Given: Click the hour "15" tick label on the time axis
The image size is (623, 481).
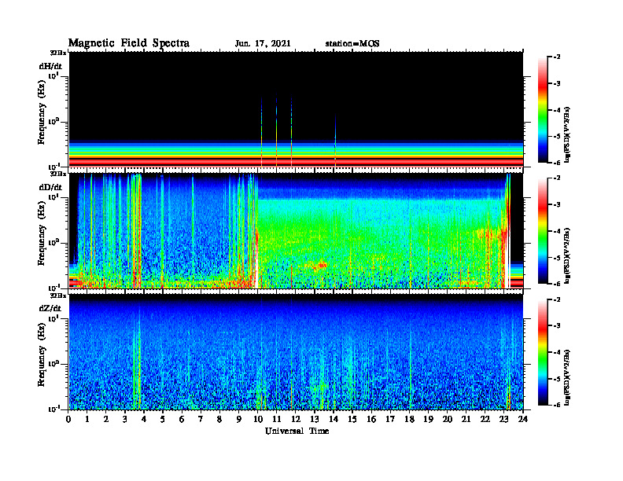Looking at the screenshot, I should pos(352,419).
